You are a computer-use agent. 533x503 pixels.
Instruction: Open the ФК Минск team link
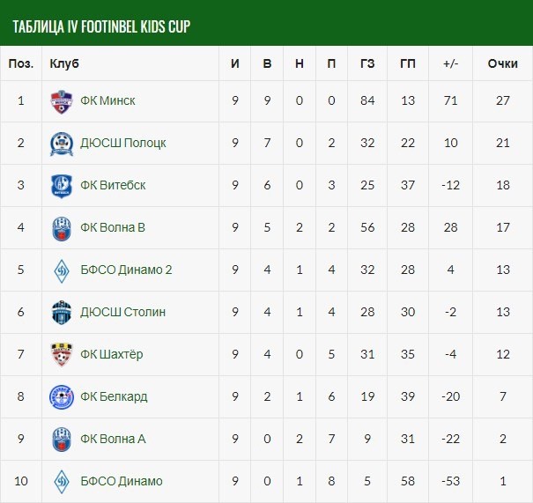[x=107, y=100]
